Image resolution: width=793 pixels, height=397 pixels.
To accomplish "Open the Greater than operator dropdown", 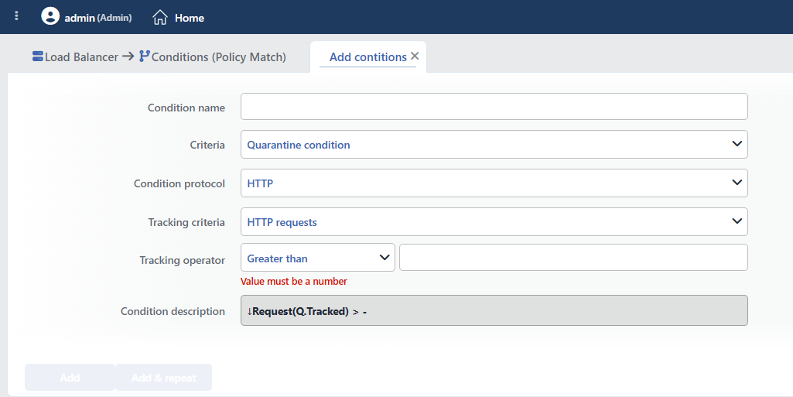I will [x=318, y=258].
